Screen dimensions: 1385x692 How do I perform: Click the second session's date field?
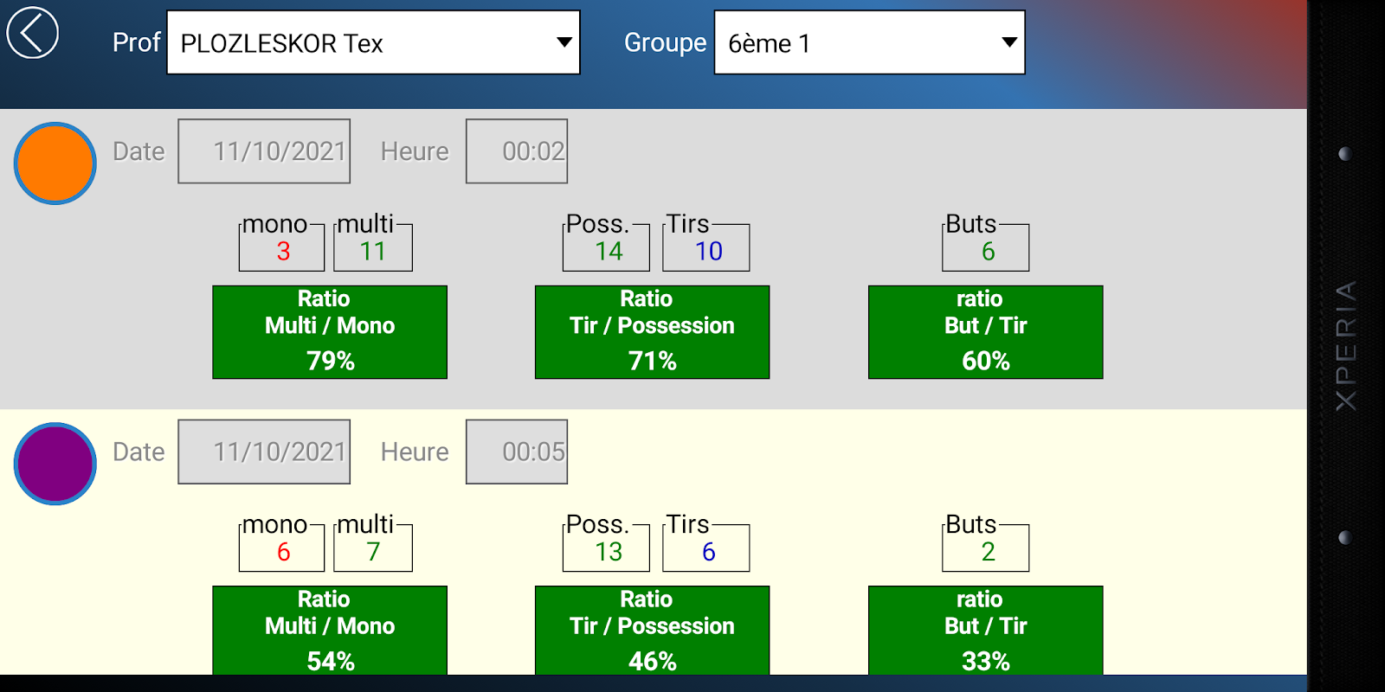pyautogui.click(x=264, y=452)
